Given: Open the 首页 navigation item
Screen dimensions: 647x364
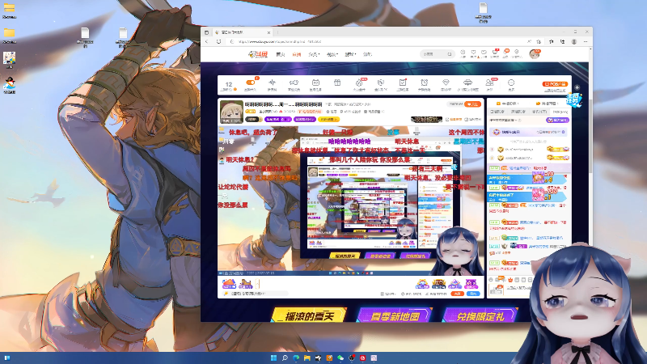Looking at the screenshot, I should [281, 54].
